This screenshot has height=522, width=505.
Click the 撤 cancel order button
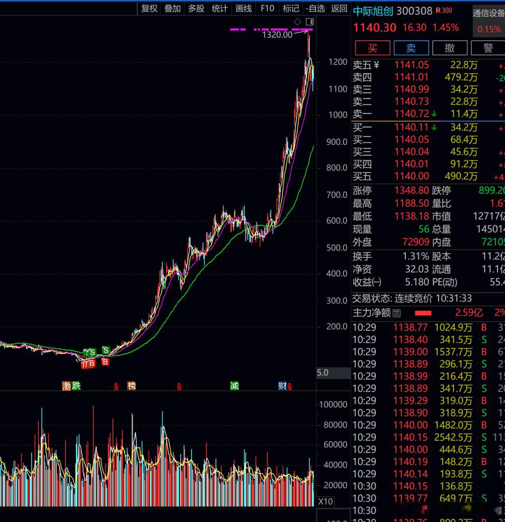click(449, 48)
